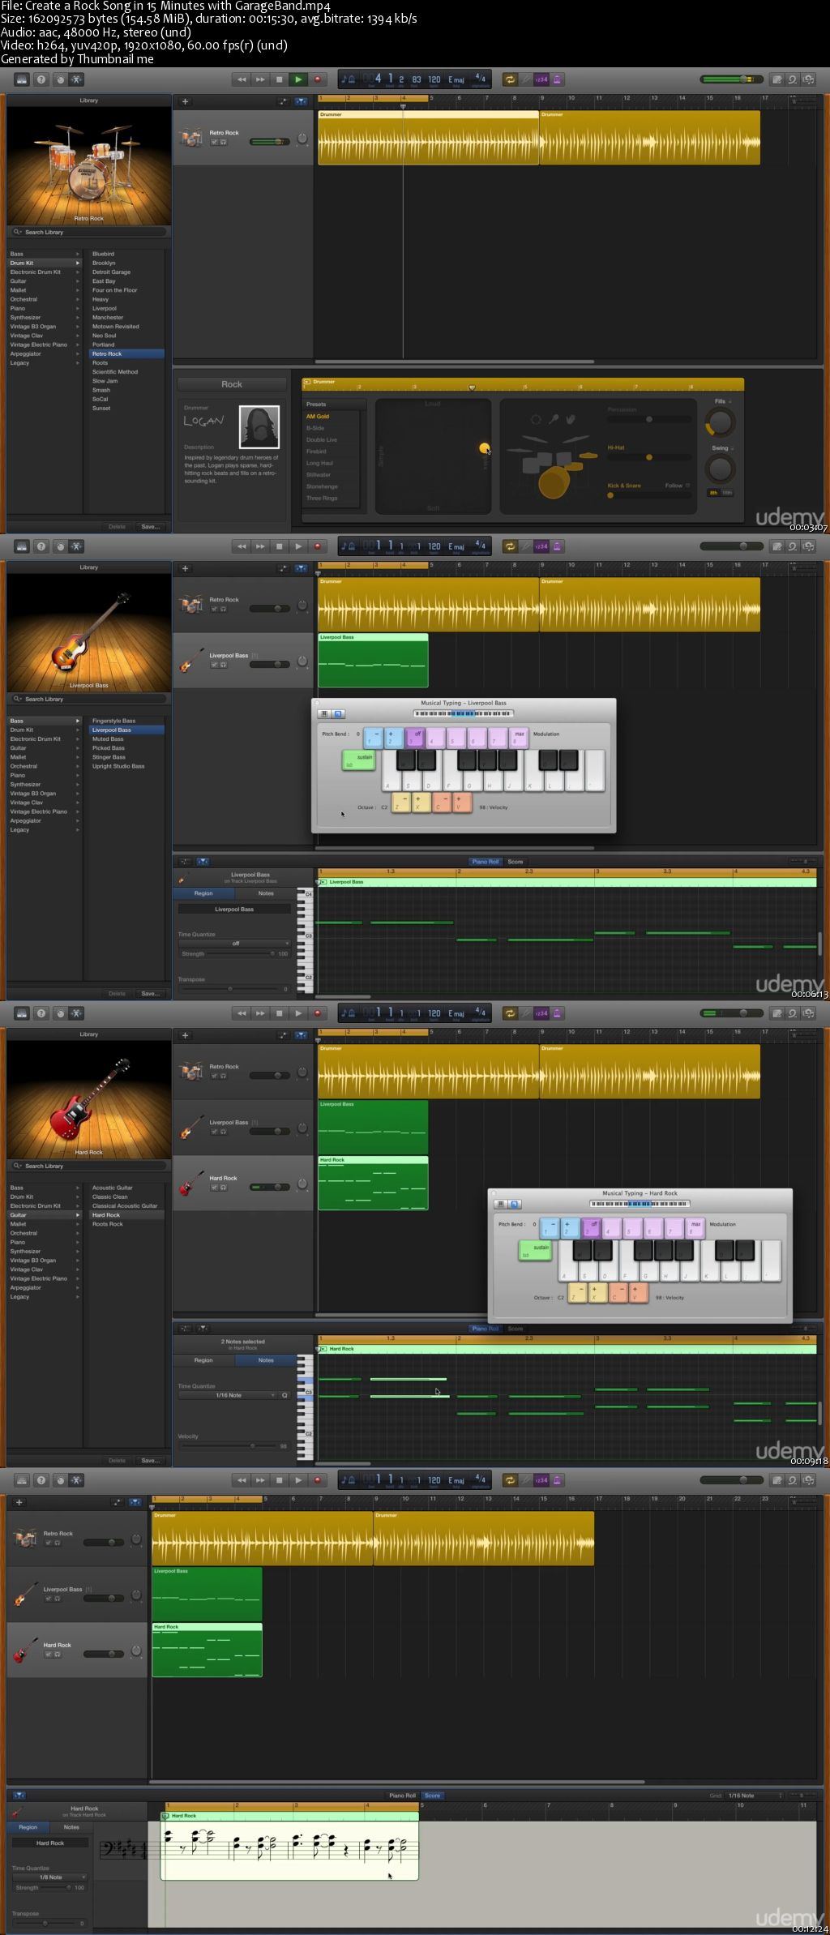Toggle Cycle mode in the Drummer editor frame toolbar
830x1935 pixels.
tap(510, 79)
